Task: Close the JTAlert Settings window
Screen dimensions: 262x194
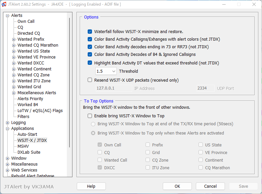Action: pyautogui.click(x=254, y=4)
